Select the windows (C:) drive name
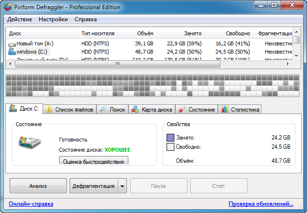This screenshot has width=307, height=213. click(x=32, y=52)
